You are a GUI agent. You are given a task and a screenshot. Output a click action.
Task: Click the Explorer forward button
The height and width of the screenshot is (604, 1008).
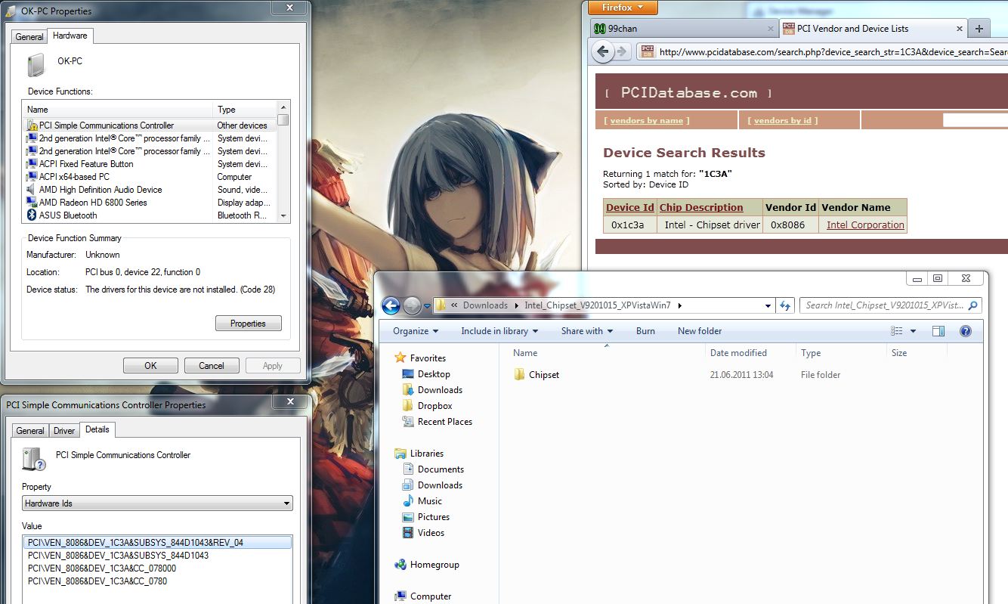pyautogui.click(x=412, y=305)
